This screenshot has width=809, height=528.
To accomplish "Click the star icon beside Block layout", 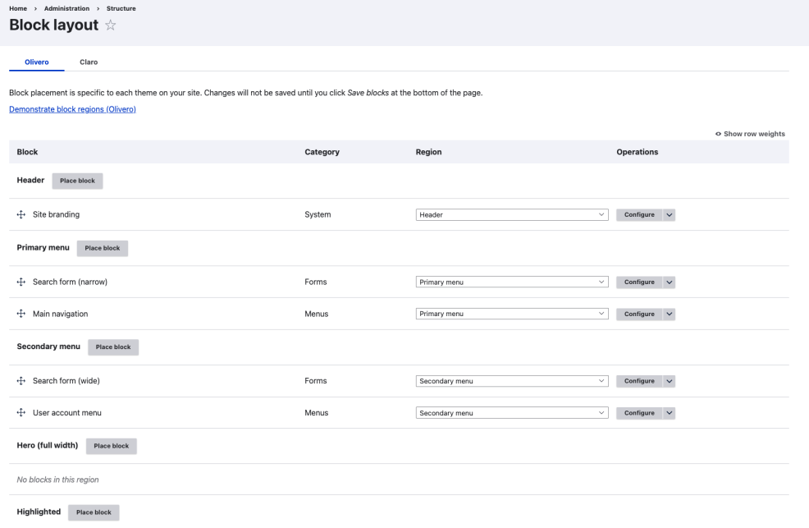I will [111, 26].
